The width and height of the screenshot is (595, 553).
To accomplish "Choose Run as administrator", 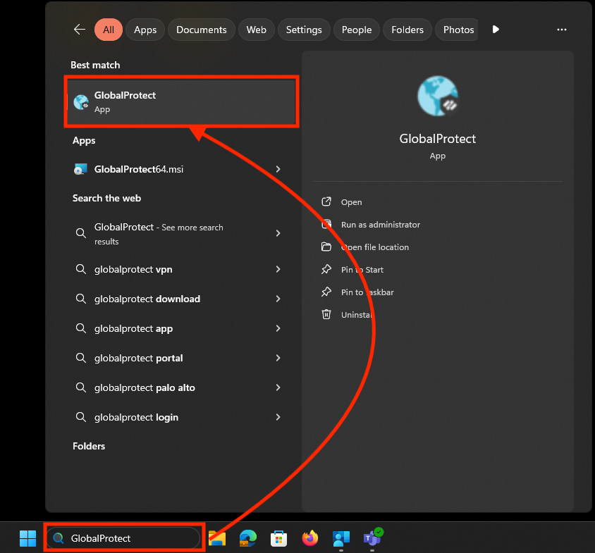I will 381,225.
